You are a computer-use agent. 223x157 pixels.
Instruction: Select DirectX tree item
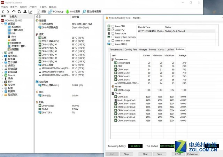pyautogui.click(x=10, y=75)
